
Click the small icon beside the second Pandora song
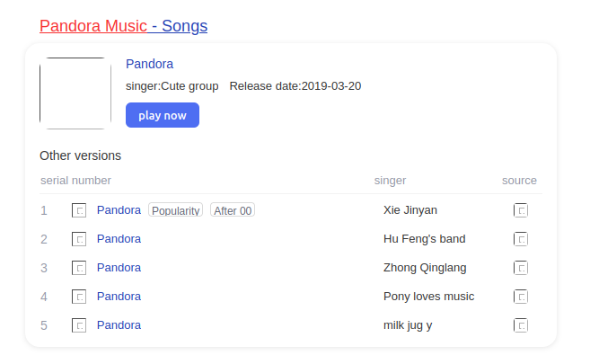[79, 239]
